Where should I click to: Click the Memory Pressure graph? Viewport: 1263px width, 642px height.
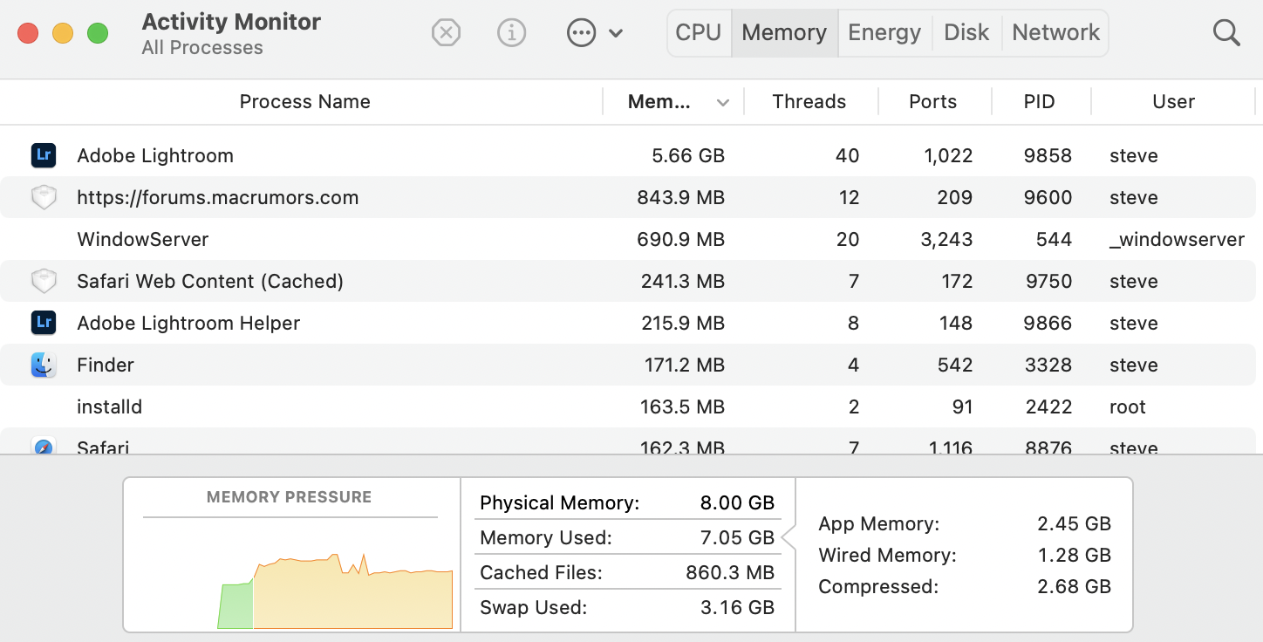click(336, 584)
